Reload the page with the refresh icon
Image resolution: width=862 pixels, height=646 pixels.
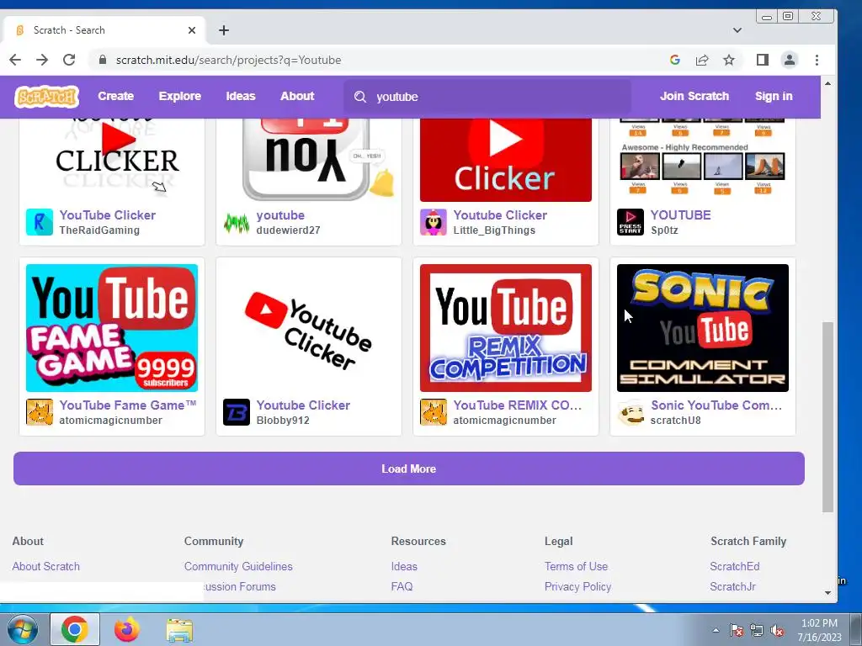[69, 60]
